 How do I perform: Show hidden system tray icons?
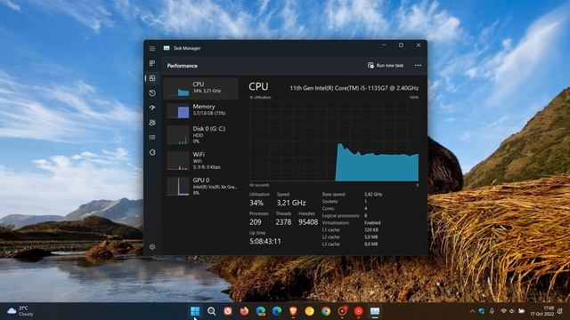[472, 311]
